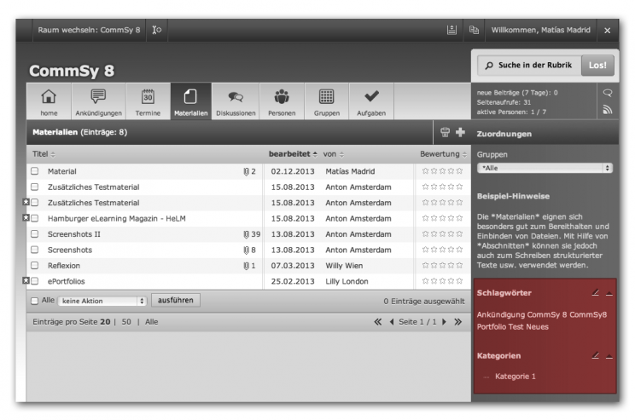This screenshot has width=635, height=420.
Task: Check the Screenshots II checkbox
Action: pos(35,234)
